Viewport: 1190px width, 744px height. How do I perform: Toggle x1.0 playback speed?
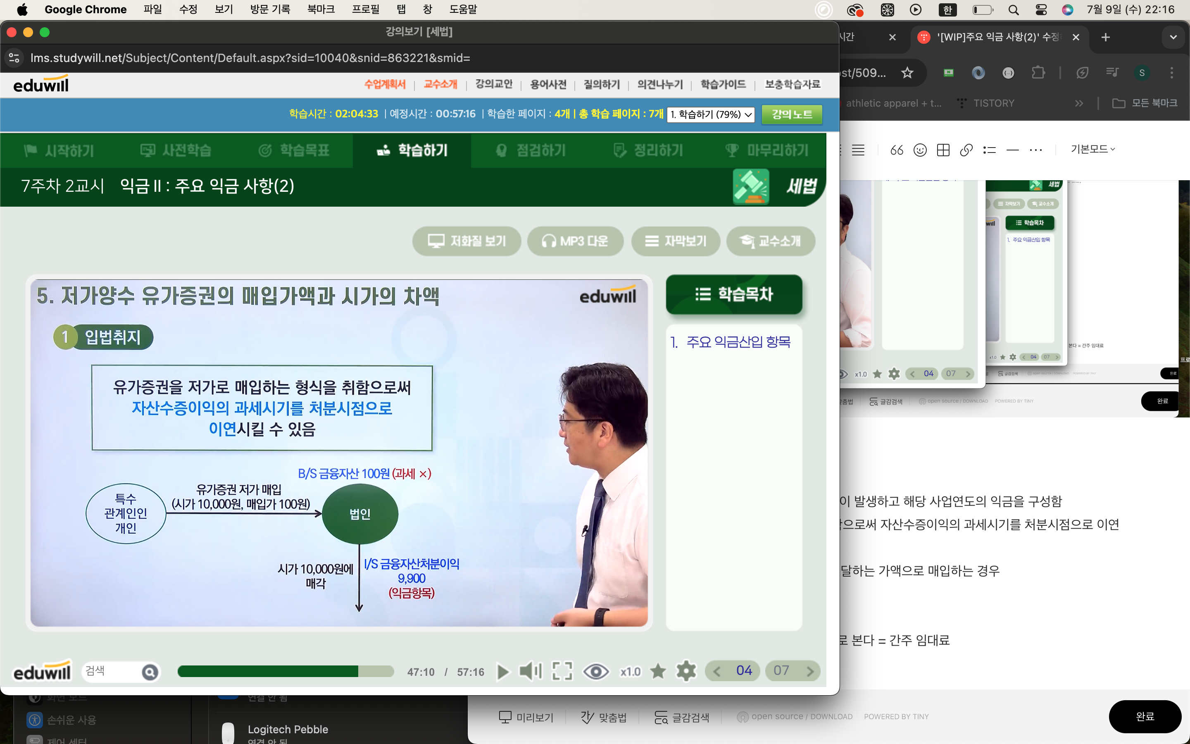(630, 672)
